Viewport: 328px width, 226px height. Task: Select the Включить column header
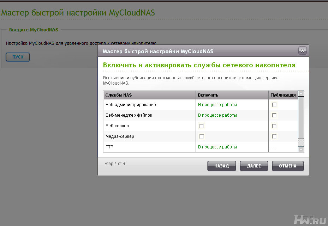point(232,95)
